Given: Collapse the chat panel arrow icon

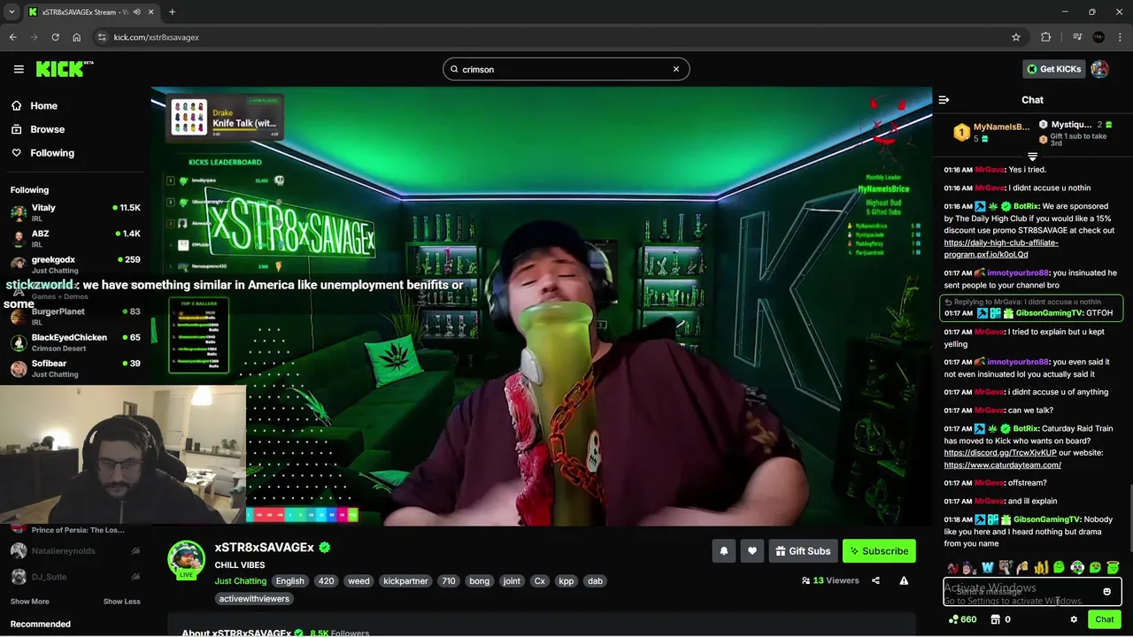Looking at the screenshot, I should click(x=944, y=100).
